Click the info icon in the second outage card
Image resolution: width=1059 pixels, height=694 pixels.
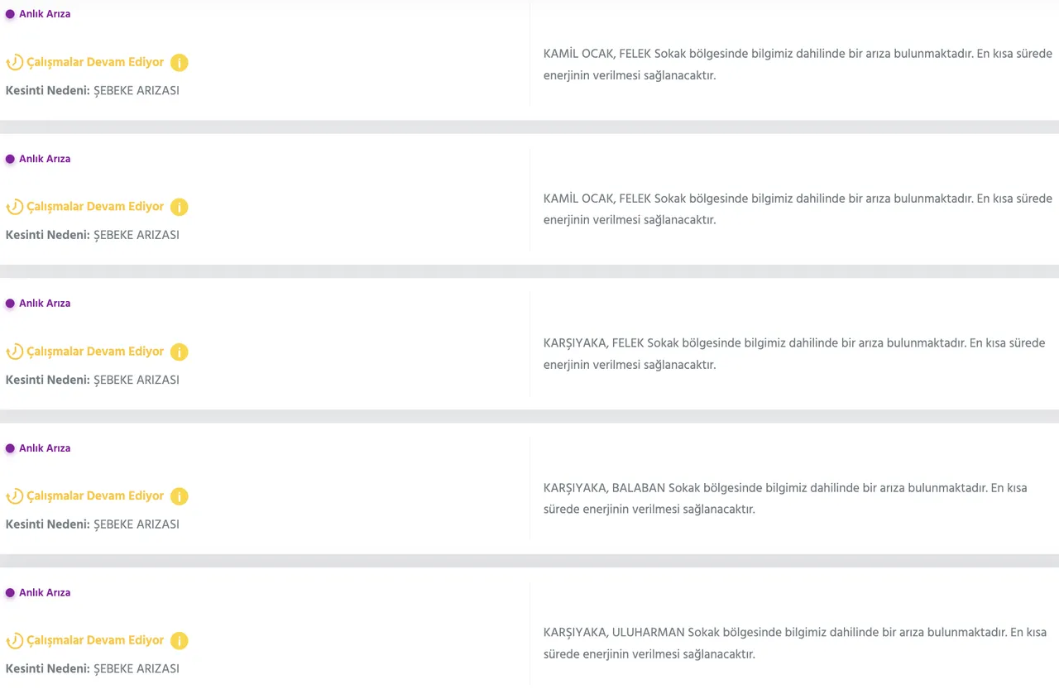180,207
